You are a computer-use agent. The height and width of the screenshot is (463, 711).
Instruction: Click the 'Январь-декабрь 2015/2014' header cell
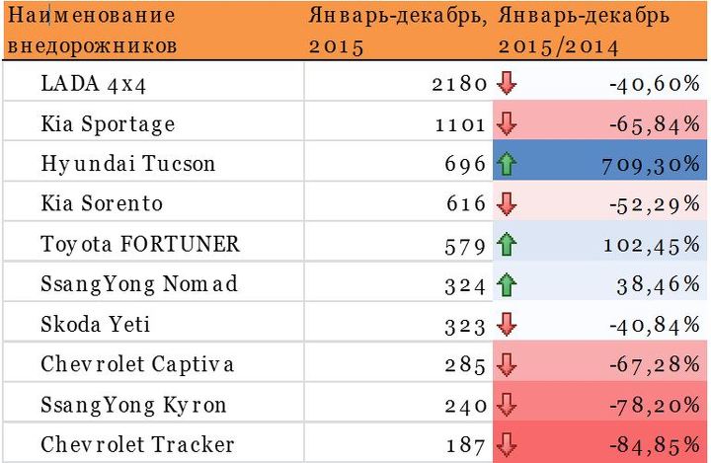(599, 31)
